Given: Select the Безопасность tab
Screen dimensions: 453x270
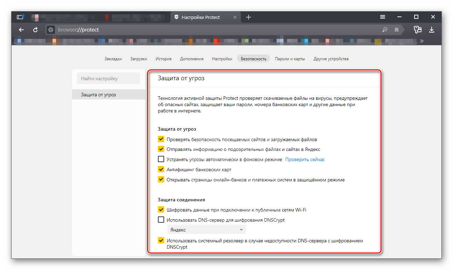Looking at the screenshot, I should [x=253, y=59].
